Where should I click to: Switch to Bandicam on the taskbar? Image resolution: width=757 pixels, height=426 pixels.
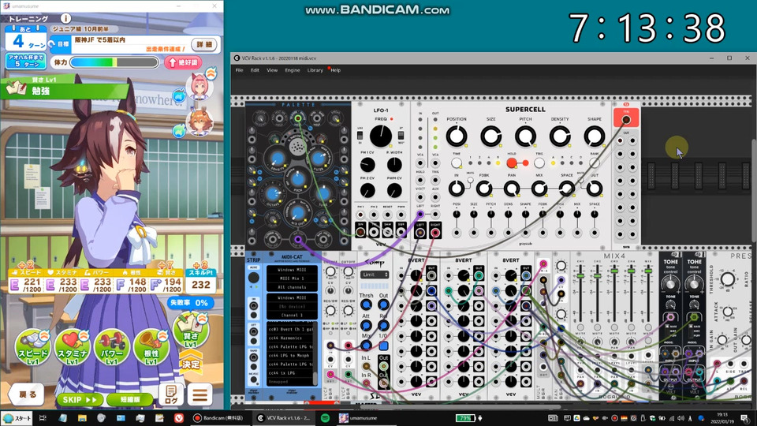218,418
